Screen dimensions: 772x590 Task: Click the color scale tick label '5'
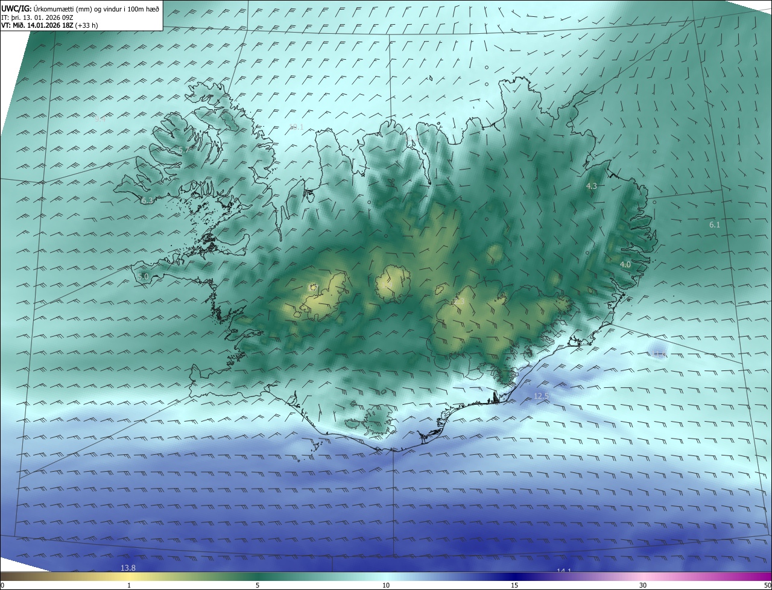tap(258, 585)
